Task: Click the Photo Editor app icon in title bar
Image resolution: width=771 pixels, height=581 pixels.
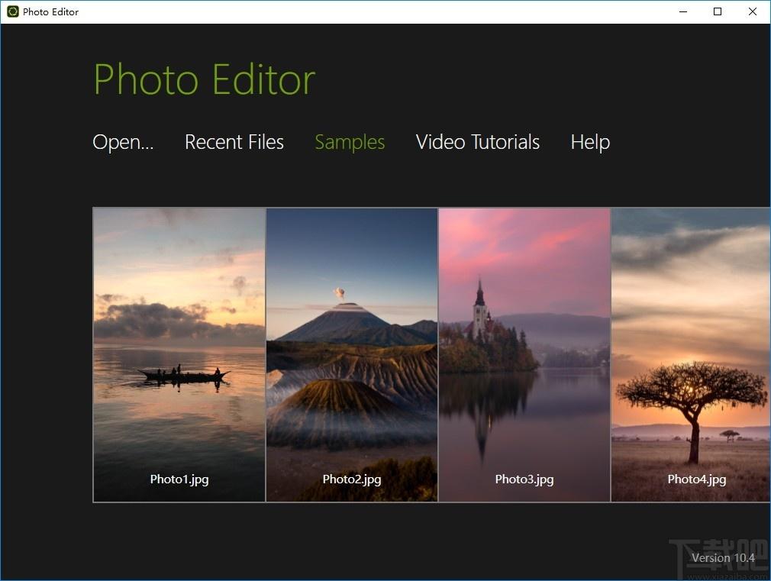Action: (13, 11)
